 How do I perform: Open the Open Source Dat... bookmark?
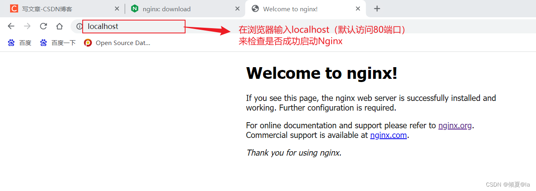(117, 43)
